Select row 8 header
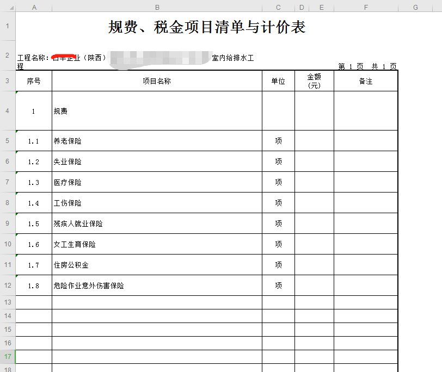Image resolution: width=442 pixels, height=372 pixels. click(8, 202)
